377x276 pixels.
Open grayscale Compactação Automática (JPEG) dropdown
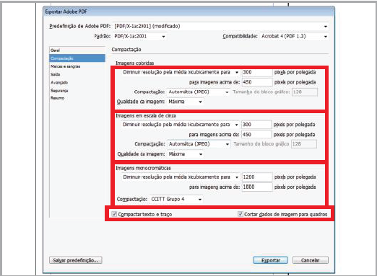pyautogui.click(x=199, y=144)
